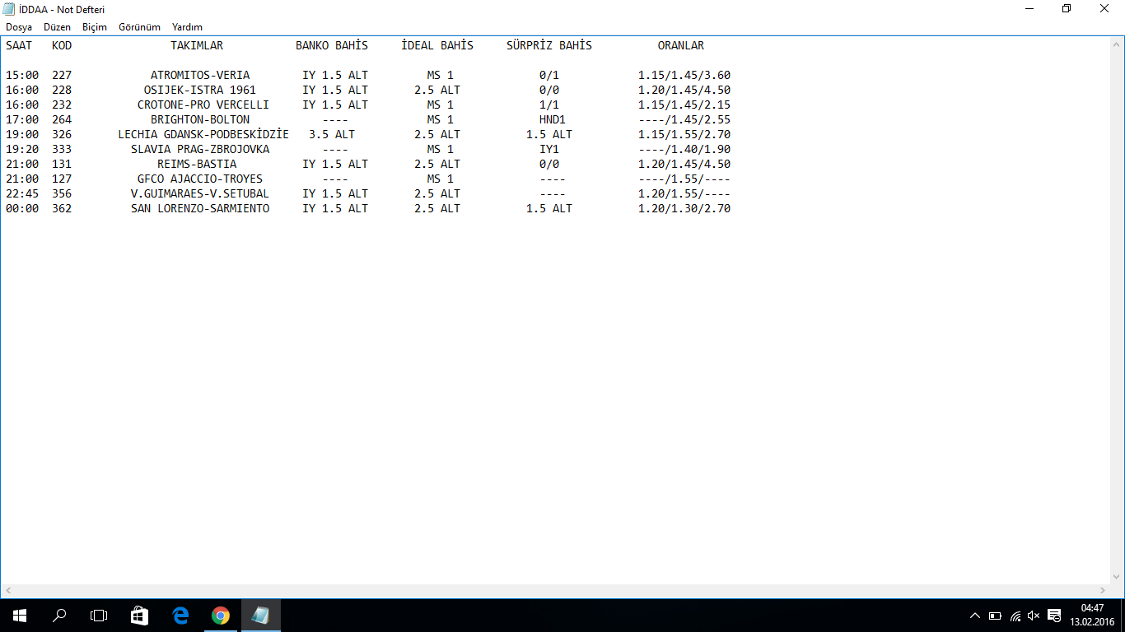Viewport: 1125px width, 632px height.
Task: Click GFCO AJACCIO-TROYES text
Action: point(200,179)
